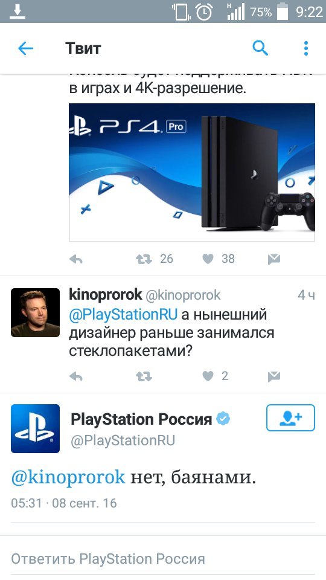The width and height of the screenshot is (326, 580).
Task: Like kinoprorok's tweet with 2 likes
Action: [208, 376]
